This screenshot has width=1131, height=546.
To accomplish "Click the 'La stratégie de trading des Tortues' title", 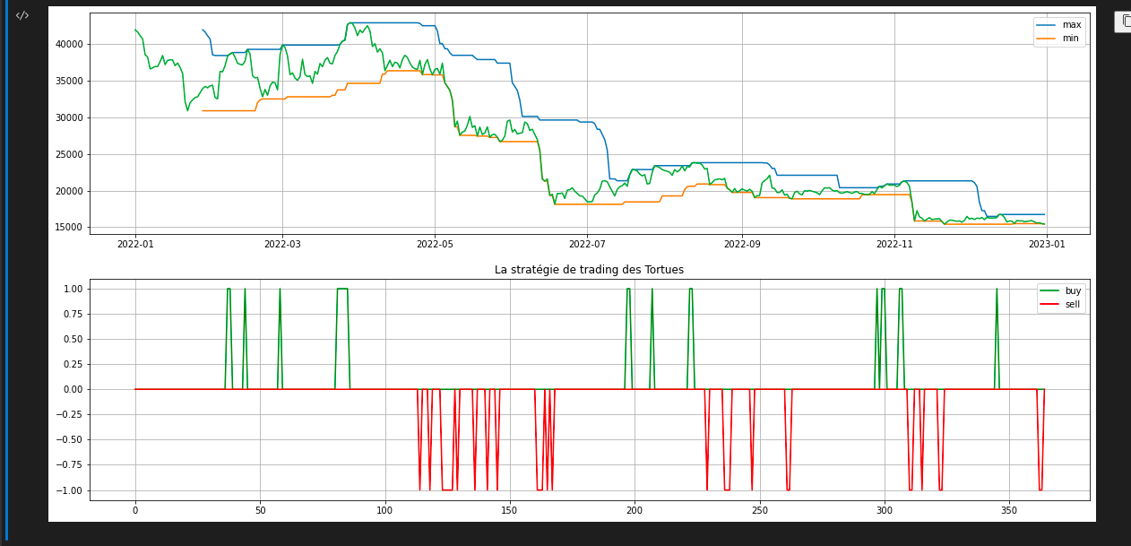I will click(x=589, y=270).
